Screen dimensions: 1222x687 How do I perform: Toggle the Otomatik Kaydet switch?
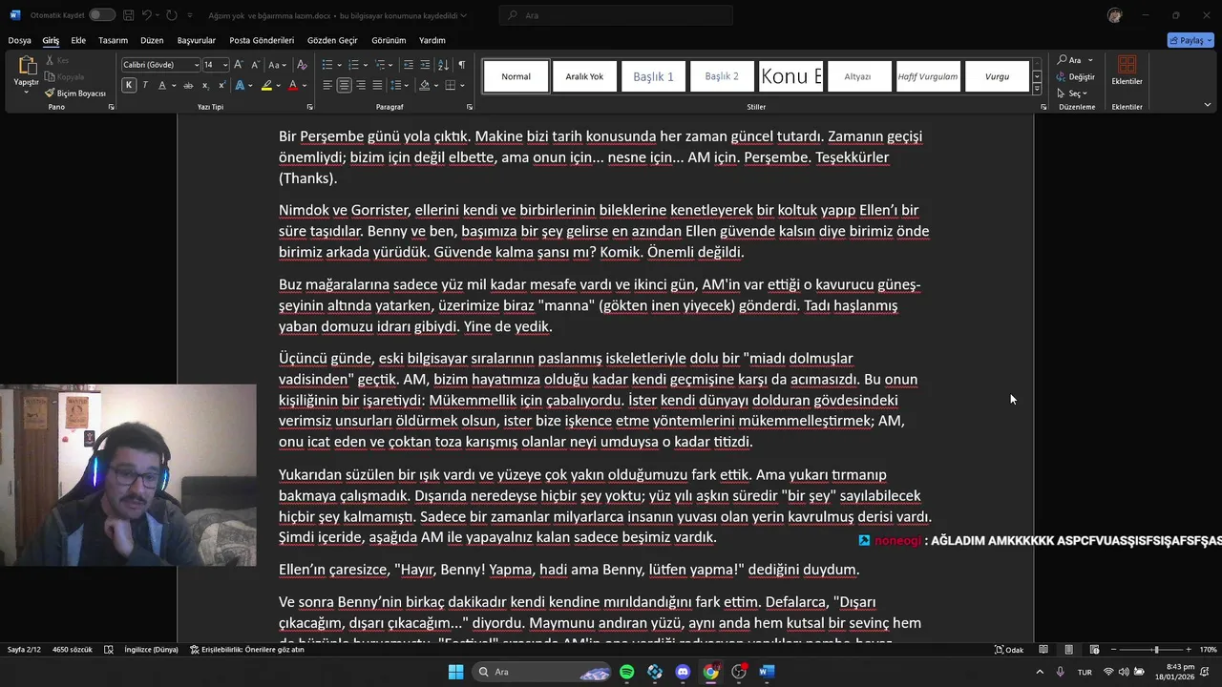pos(102,15)
